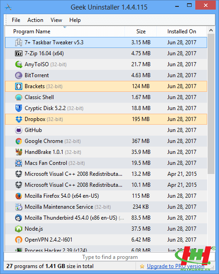Click the GitHub cat icon

pyautogui.click(x=19, y=130)
